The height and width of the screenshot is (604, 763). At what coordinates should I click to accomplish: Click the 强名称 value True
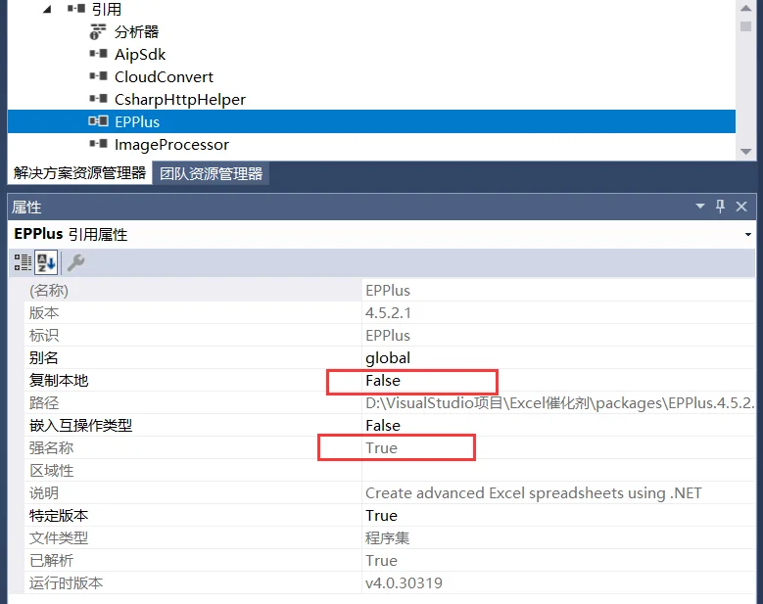[x=382, y=448]
